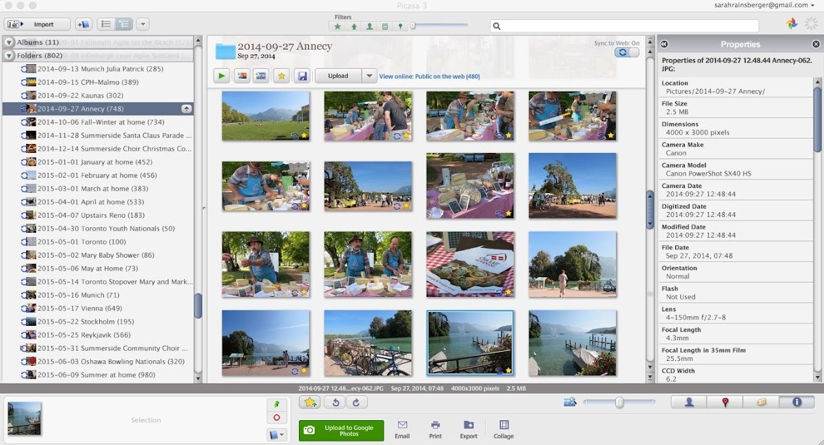Rotate the photo counter-clockwise
Screen dimensions: 824x445
[336, 402]
